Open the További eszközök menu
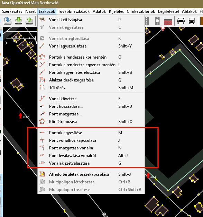203x217 pixels. (x=74, y=11)
